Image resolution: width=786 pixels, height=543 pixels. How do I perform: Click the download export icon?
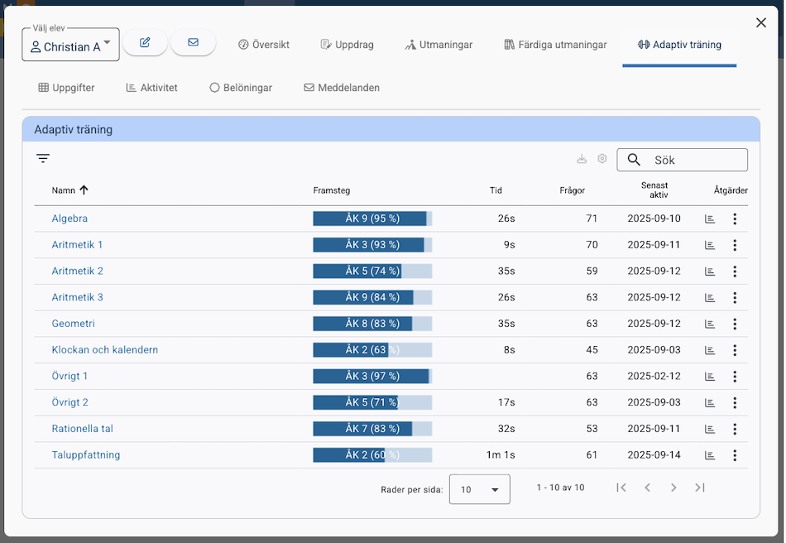click(x=582, y=159)
